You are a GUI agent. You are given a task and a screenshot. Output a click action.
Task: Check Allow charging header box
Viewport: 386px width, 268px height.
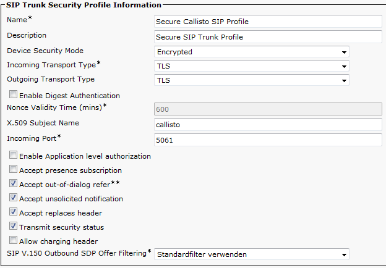[x=13, y=240]
